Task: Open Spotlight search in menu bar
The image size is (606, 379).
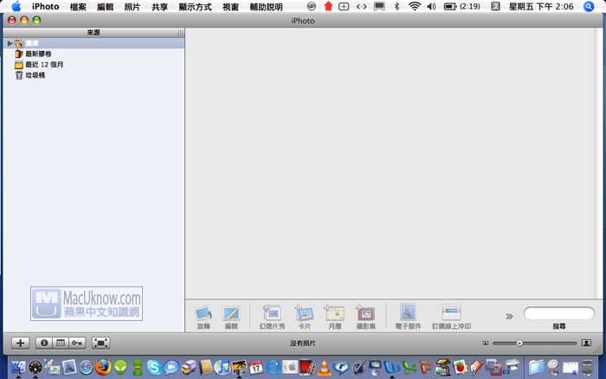Action: [x=589, y=6]
